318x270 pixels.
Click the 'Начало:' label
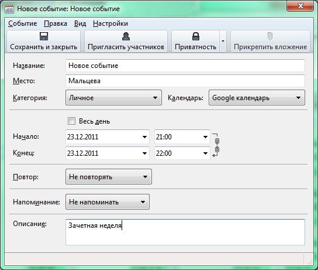point(26,136)
